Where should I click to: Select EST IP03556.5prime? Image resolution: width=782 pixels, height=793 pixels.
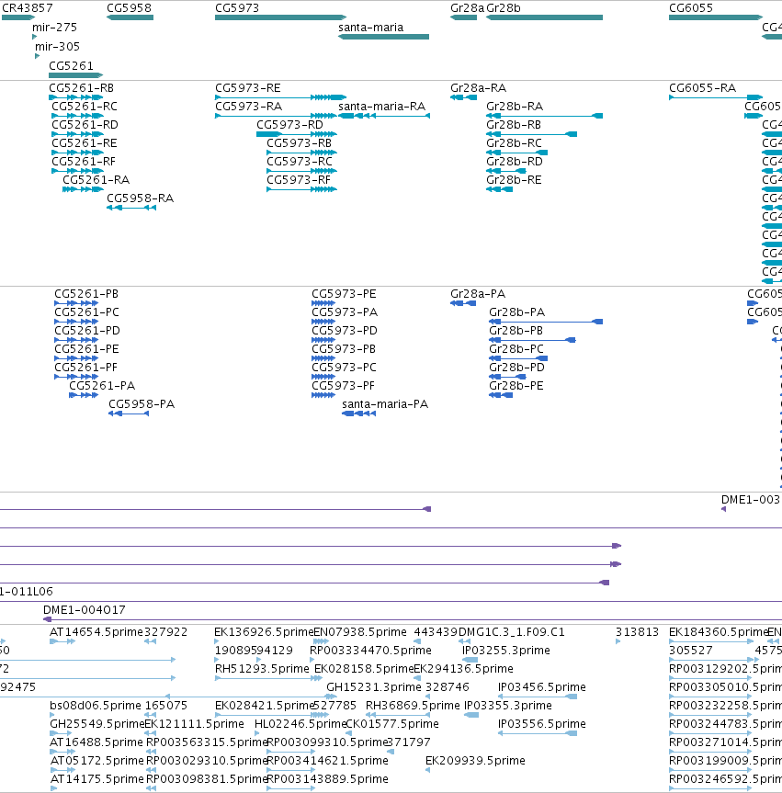[x=542, y=724]
